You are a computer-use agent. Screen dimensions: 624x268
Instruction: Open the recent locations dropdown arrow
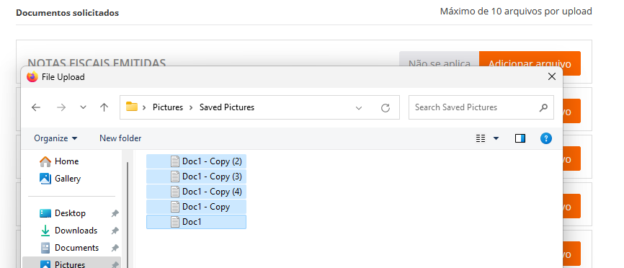click(x=83, y=107)
